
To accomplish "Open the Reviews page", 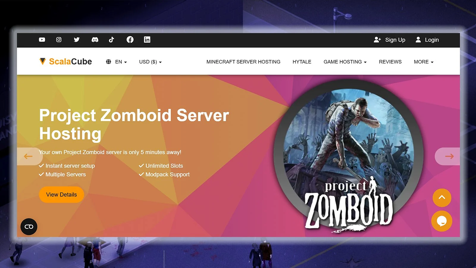I will [x=390, y=62].
